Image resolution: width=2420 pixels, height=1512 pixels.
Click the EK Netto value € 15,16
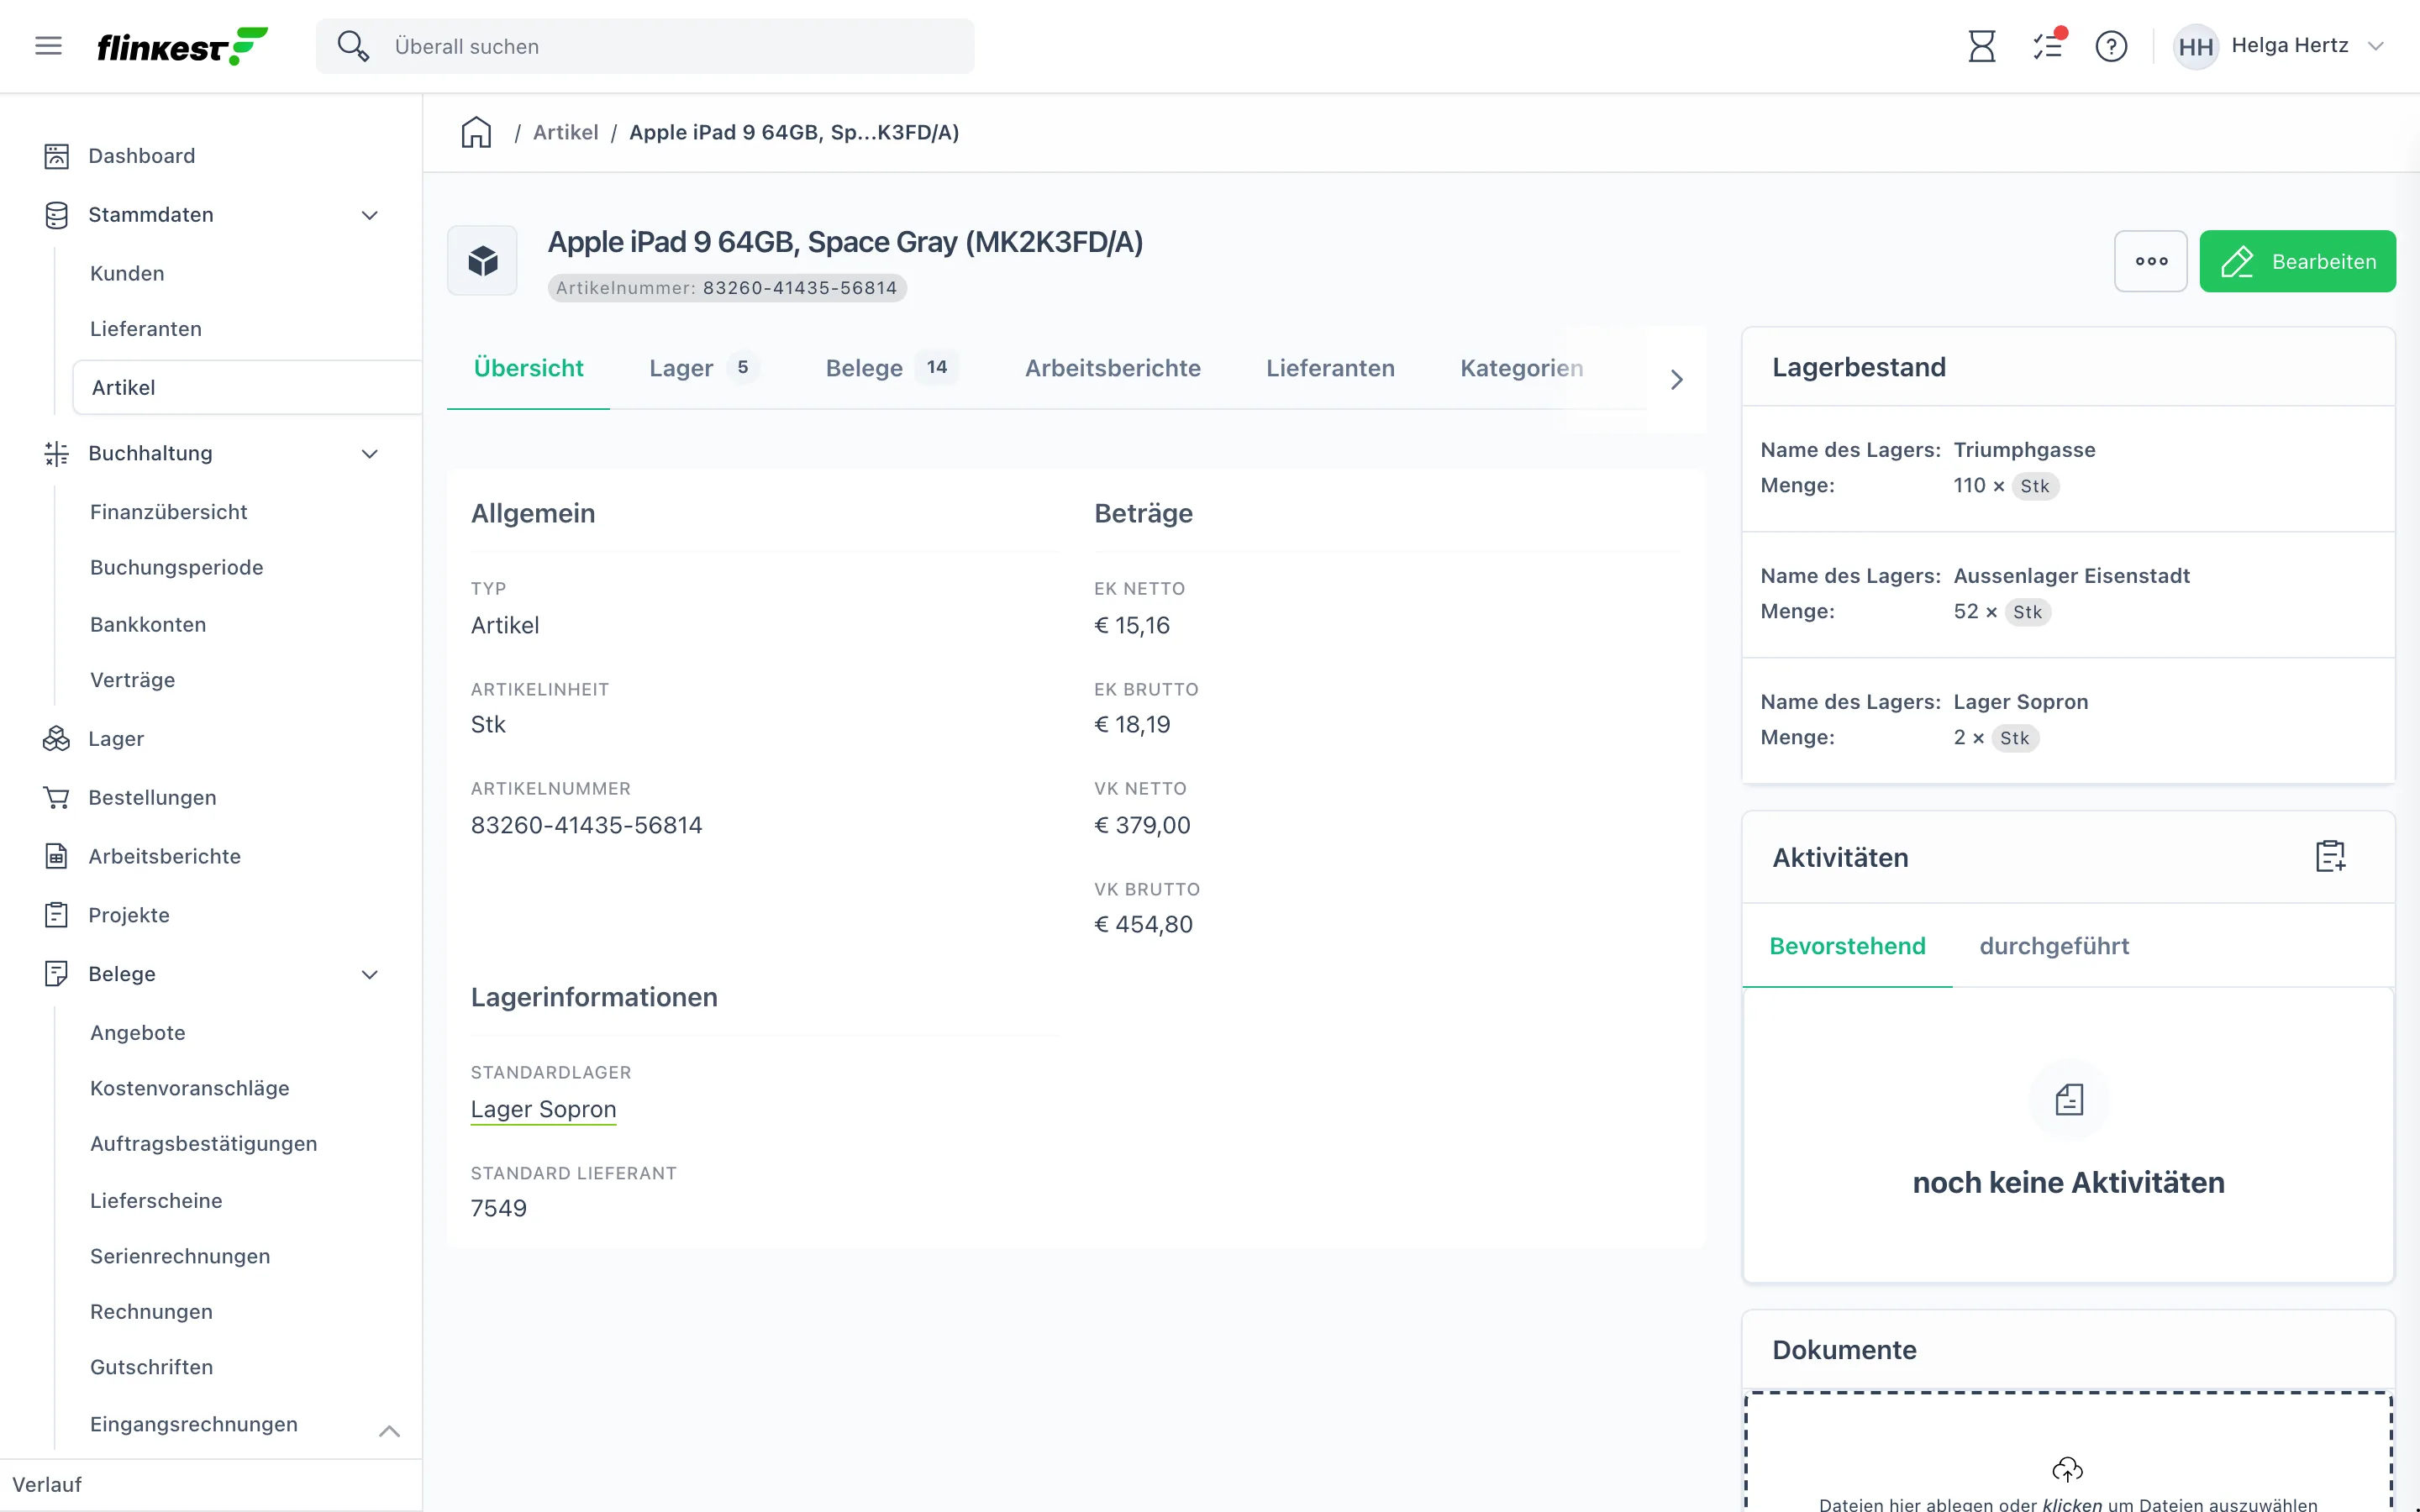pos(1132,625)
